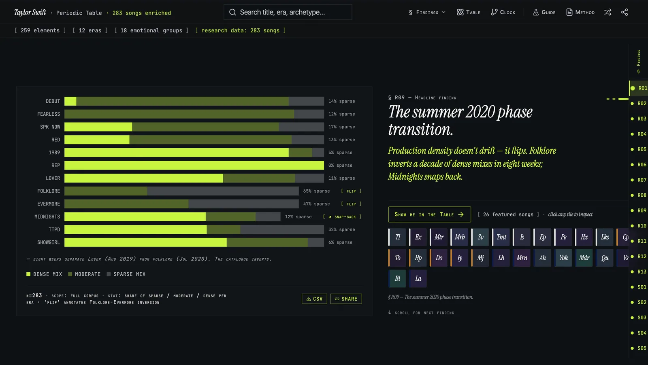Screen dimensions: 648x365
Task: Go to finding R03 in the side rail
Action: [x=639, y=119]
